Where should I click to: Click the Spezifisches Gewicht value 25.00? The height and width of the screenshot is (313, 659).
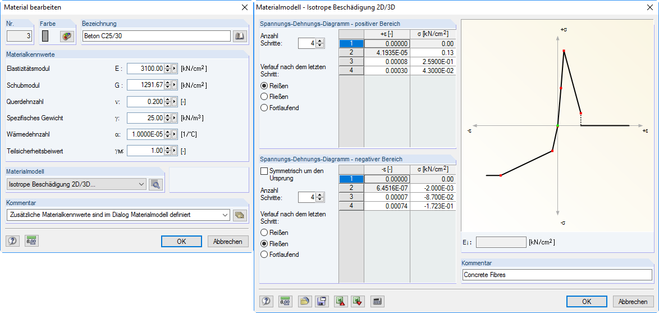click(145, 118)
